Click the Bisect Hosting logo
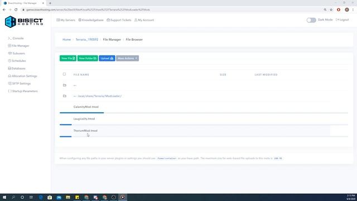This screenshot has width=357, height=201. click(x=24, y=22)
